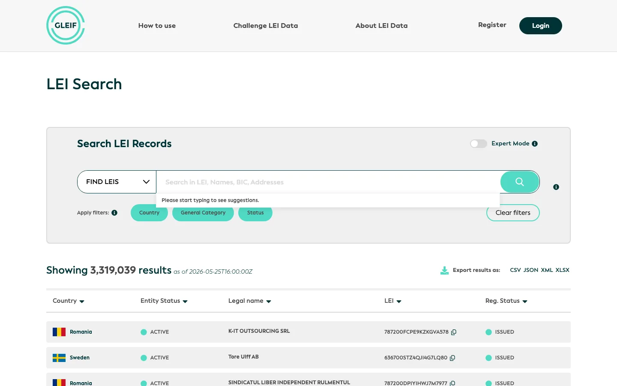617x386 pixels.
Task: Click LEI code 787200FCPE9KZKGVA578
Action: [416, 332]
